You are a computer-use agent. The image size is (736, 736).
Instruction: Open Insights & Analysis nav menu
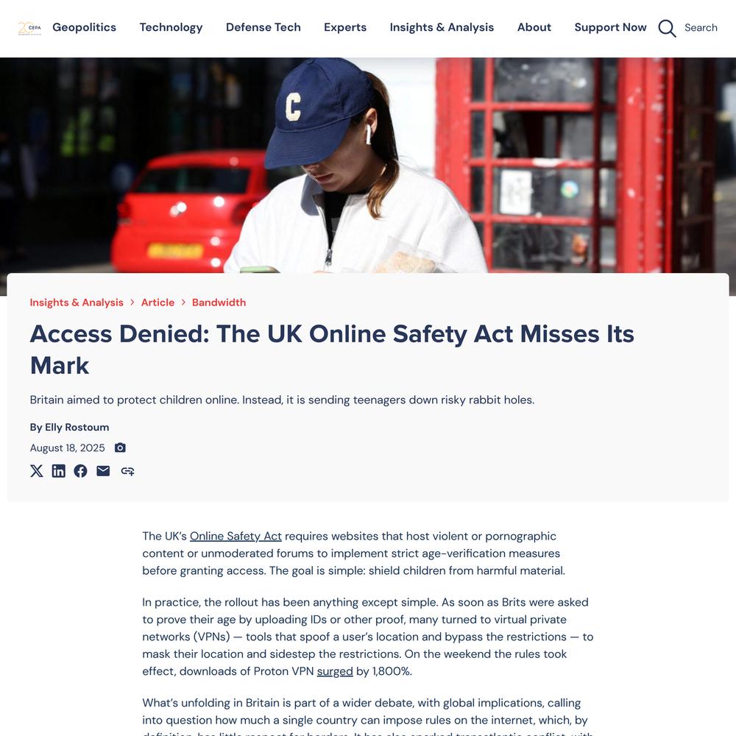tap(442, 27)
